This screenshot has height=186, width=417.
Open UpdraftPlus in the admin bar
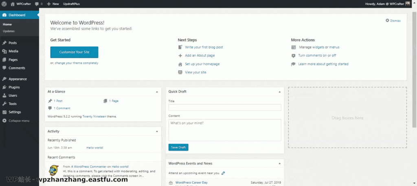tap(71, 4)
